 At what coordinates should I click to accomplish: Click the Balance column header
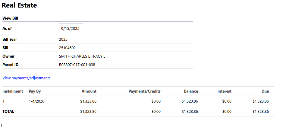(x=191, y=91)
